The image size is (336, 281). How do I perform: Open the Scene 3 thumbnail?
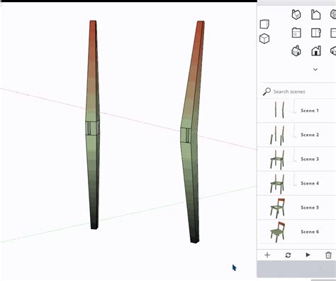[277, 160]
